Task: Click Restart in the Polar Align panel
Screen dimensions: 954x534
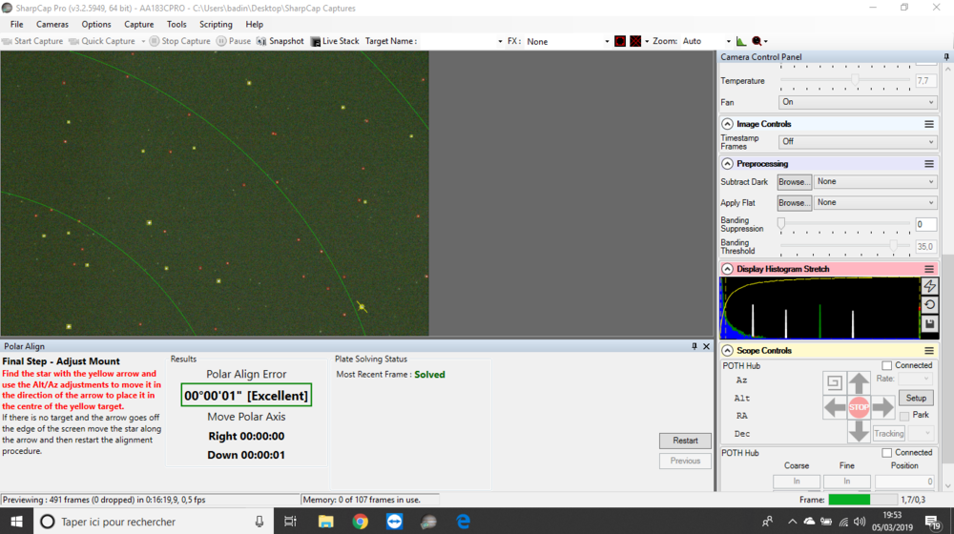Action: [685, 441]
